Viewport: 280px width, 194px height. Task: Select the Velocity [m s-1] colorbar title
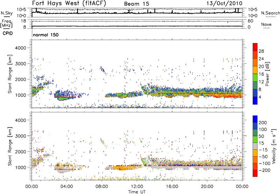[273, 146]
